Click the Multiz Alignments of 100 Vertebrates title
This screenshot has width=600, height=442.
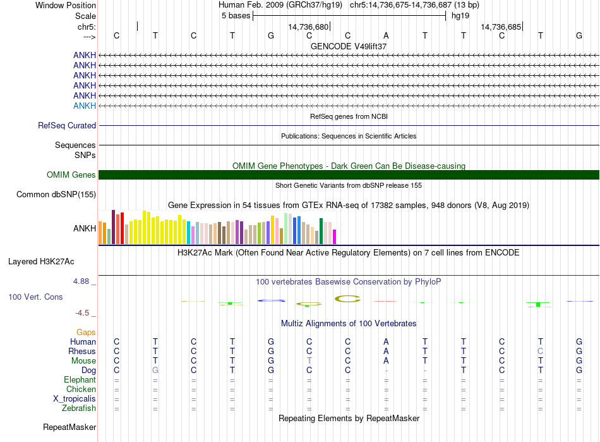click(349, 324)
